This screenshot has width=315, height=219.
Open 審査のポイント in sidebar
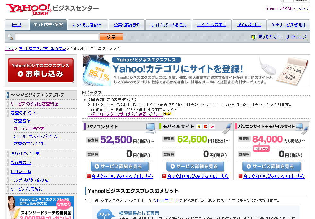click(23, 113)
